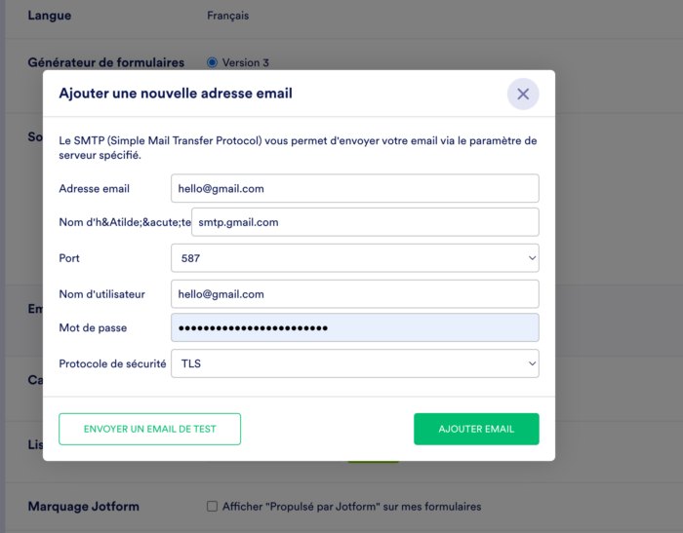
Task: Click the "Mot de passe" label
Action: (93, 328)
